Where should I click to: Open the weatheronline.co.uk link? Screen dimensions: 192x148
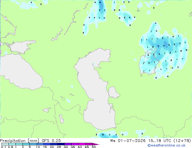pos(167,145)
